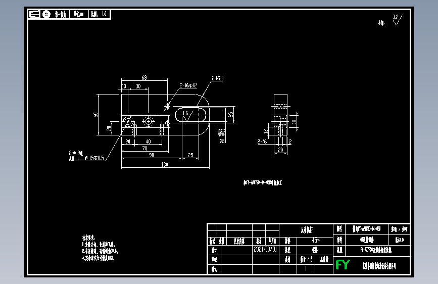Click the "40" dimension value
Screen dimensions: 438x284
coord(148,141)
